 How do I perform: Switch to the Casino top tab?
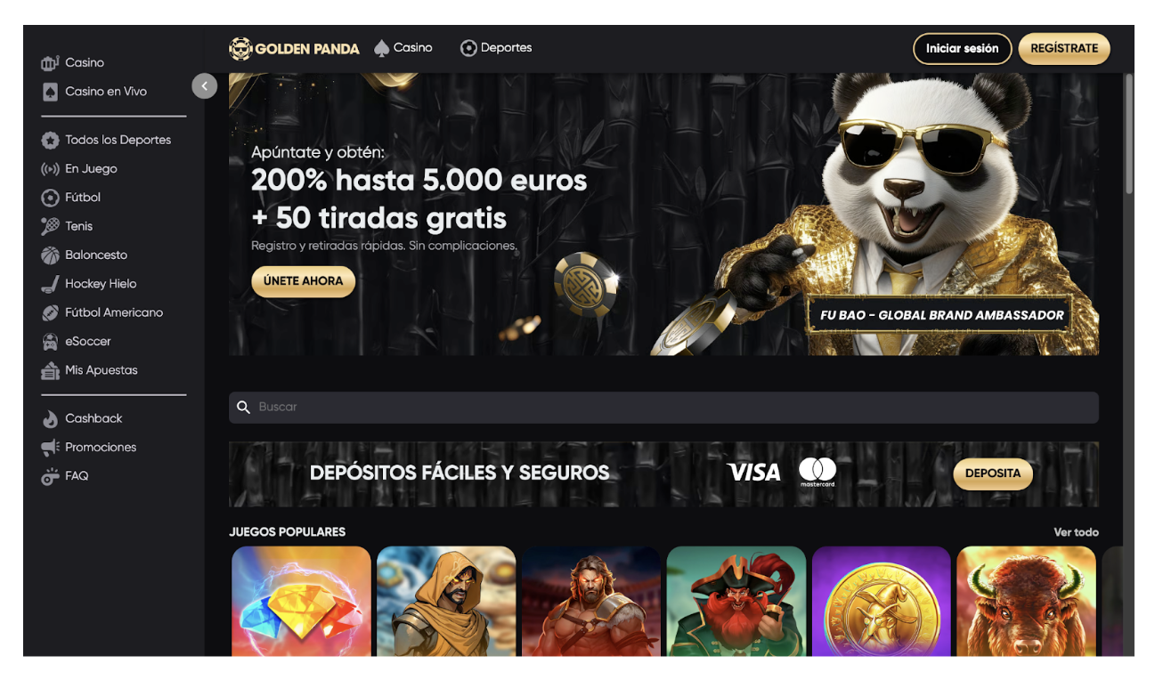click(x=403, y=48)
